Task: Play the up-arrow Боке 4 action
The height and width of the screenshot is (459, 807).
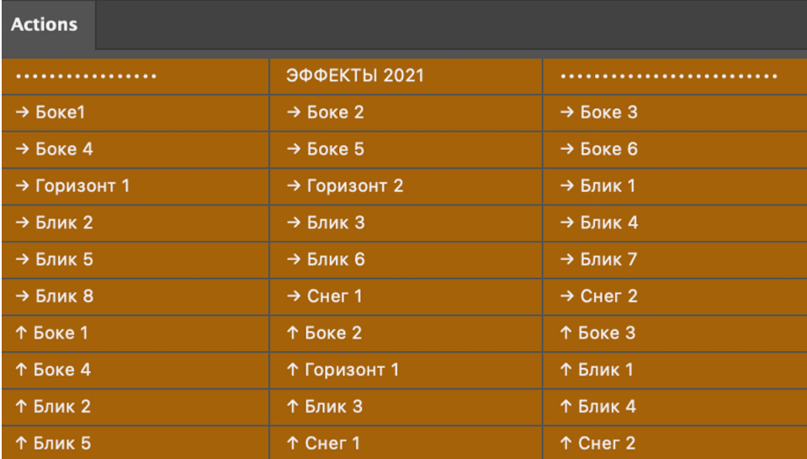Action: (x=135, y=370)
